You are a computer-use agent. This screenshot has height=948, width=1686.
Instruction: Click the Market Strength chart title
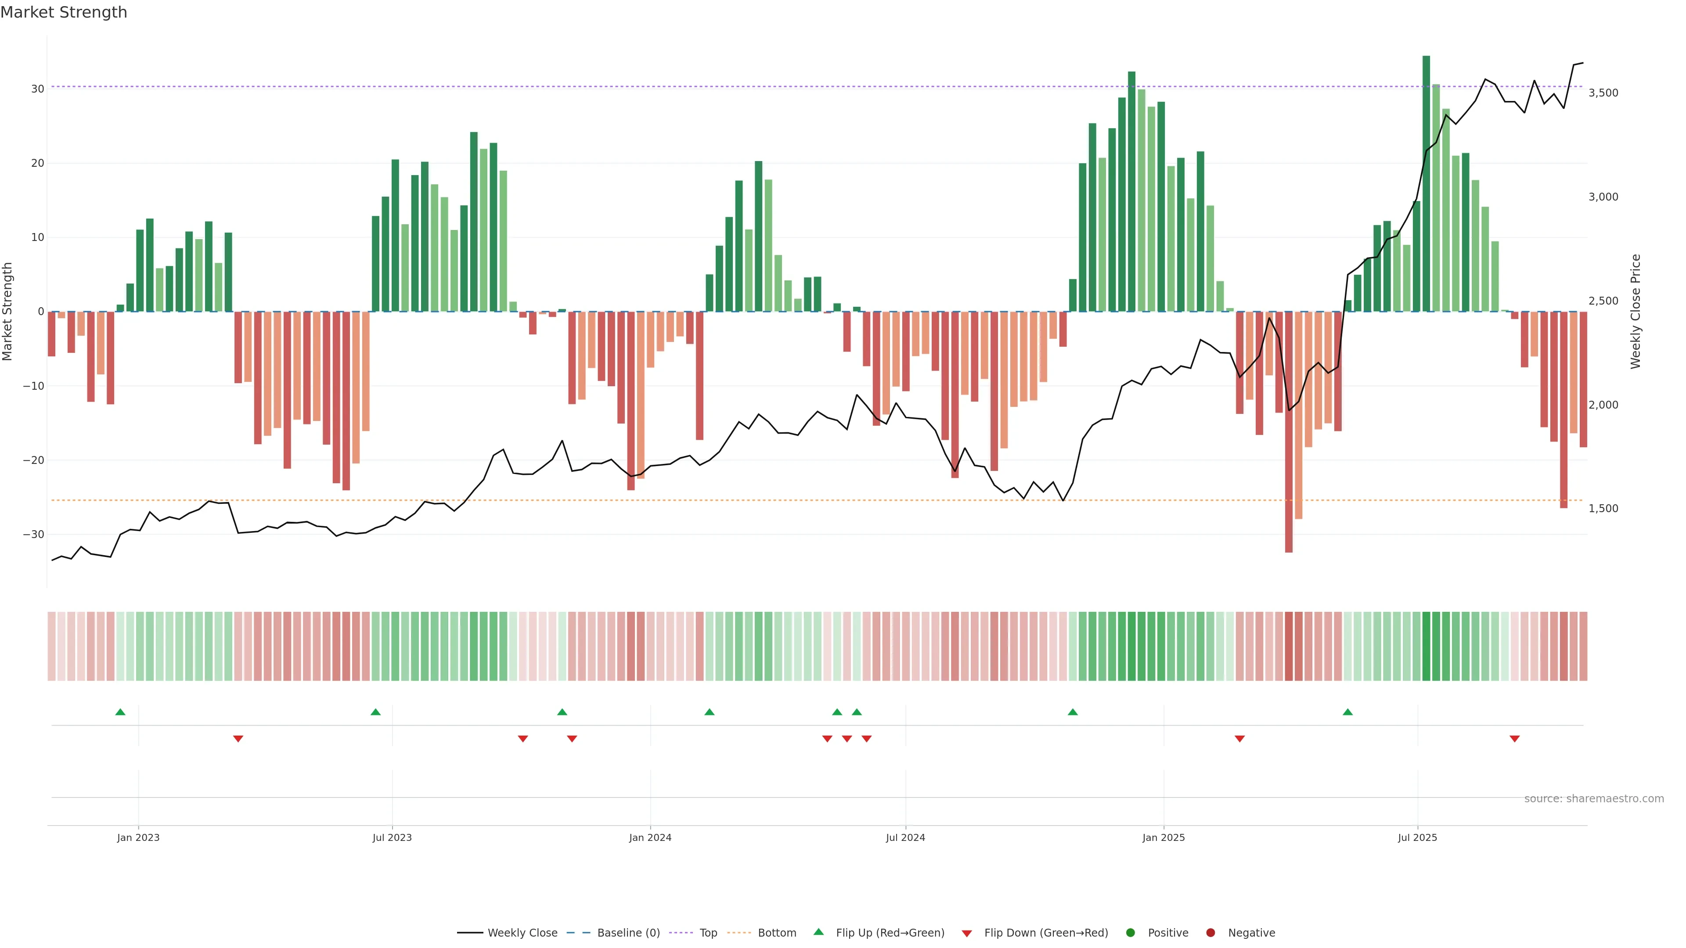pyautogui.click(x=64, y=12)
